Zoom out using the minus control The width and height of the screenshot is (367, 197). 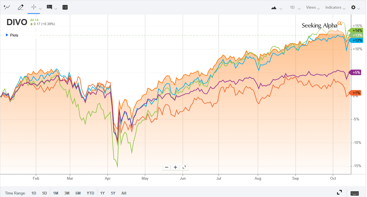[x=166, y=167]
